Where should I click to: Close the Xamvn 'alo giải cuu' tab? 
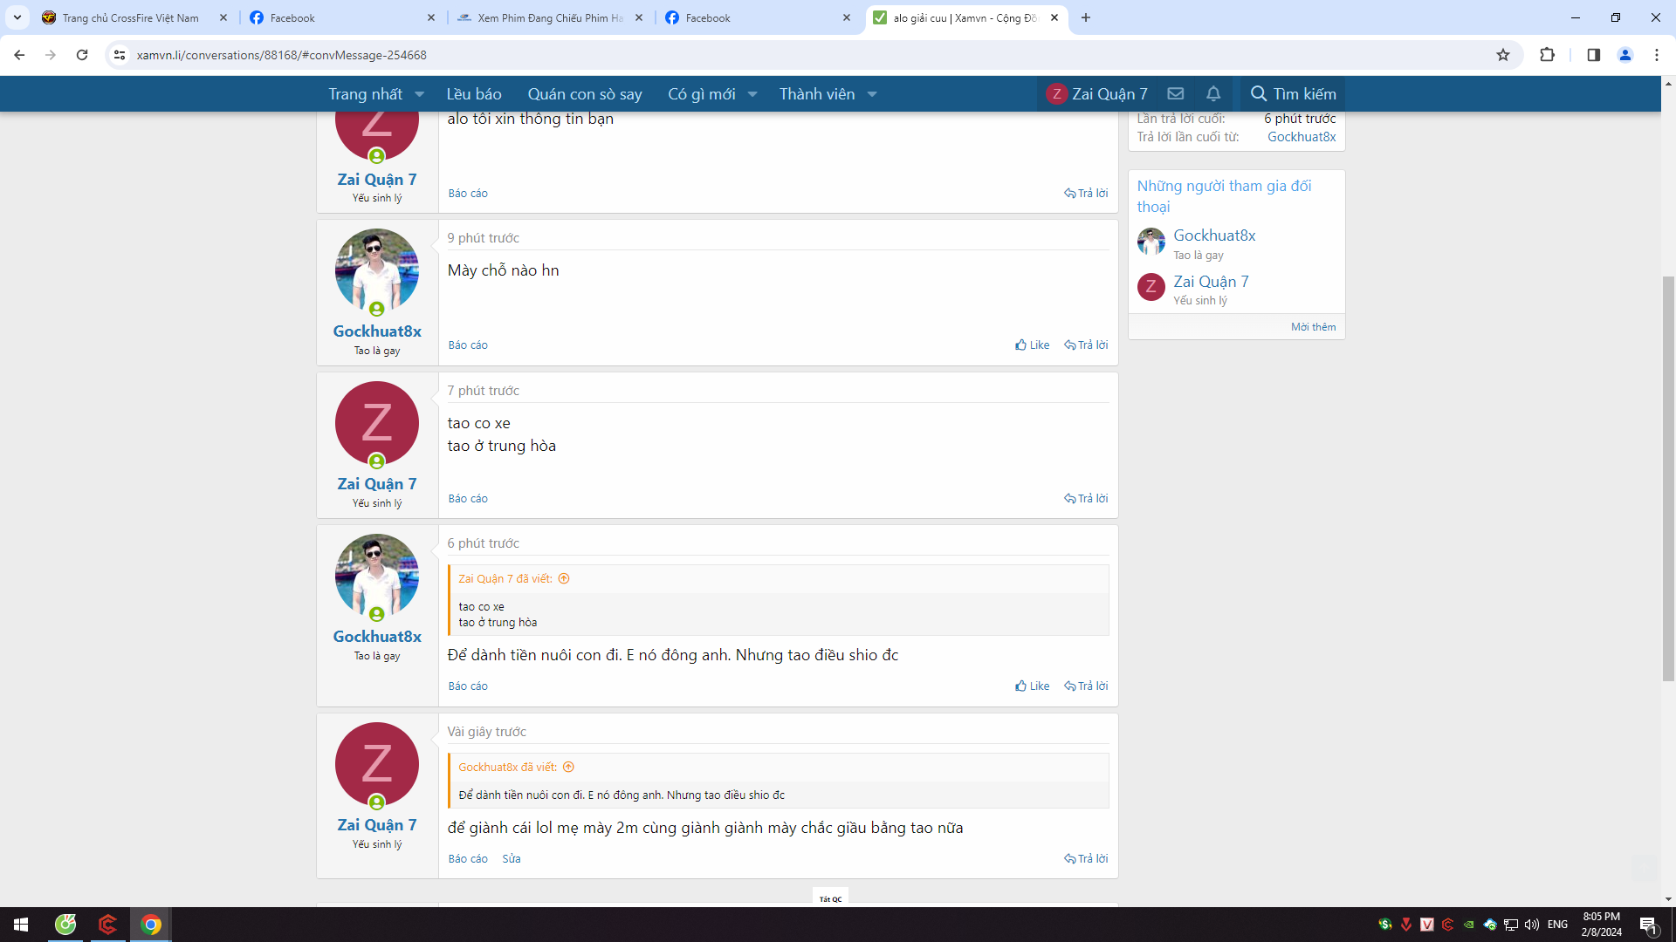pyautogui.click(x=1054, y=17)
